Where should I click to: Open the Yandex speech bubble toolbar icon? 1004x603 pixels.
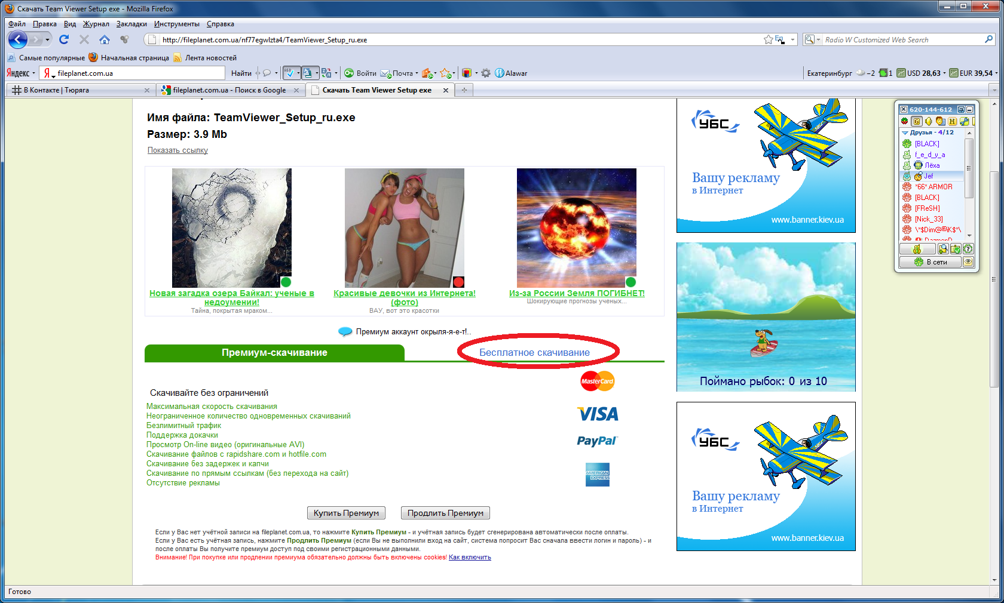click(x=267, y=73)
